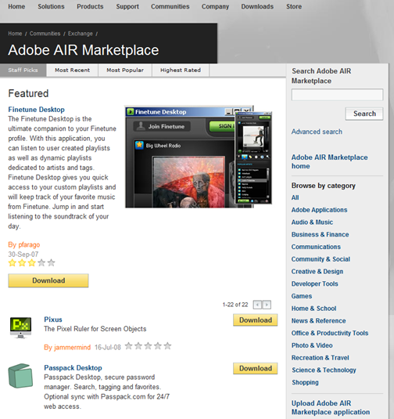The image size is (394, 419).
Task: Click the Communities breadcrumb link
Action: click(x=45, y=34)
